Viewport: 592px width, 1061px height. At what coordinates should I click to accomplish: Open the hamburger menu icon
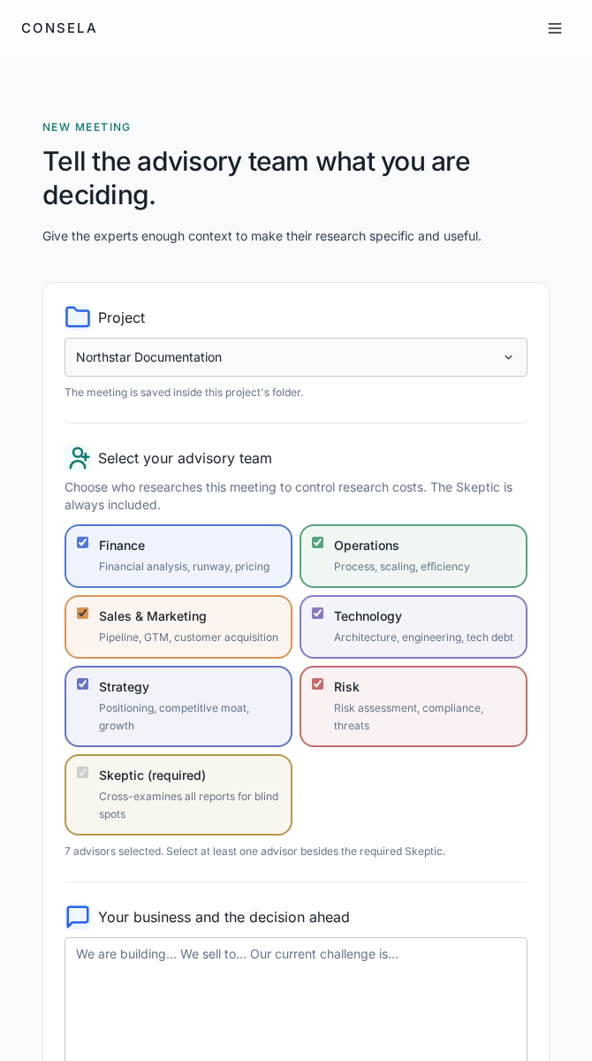555,28
